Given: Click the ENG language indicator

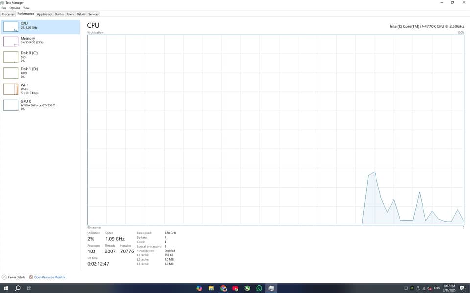Looking at the screenshot, I should pos(437,288).
